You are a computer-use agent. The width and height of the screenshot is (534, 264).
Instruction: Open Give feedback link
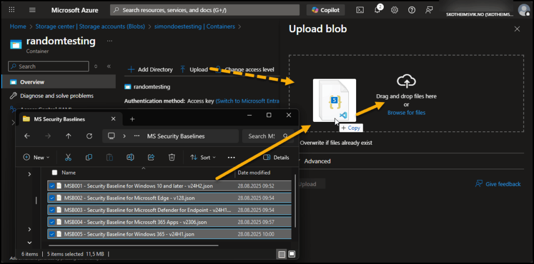pos(498,184)
